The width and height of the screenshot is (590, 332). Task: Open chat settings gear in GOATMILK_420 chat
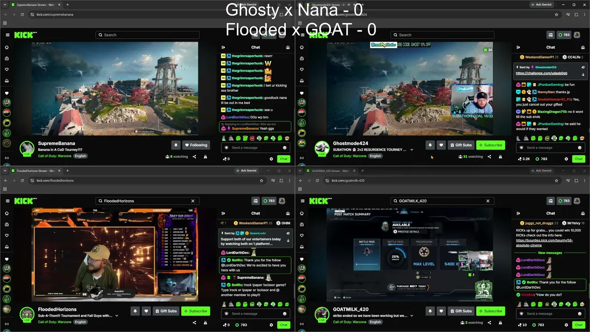point(566,325)
